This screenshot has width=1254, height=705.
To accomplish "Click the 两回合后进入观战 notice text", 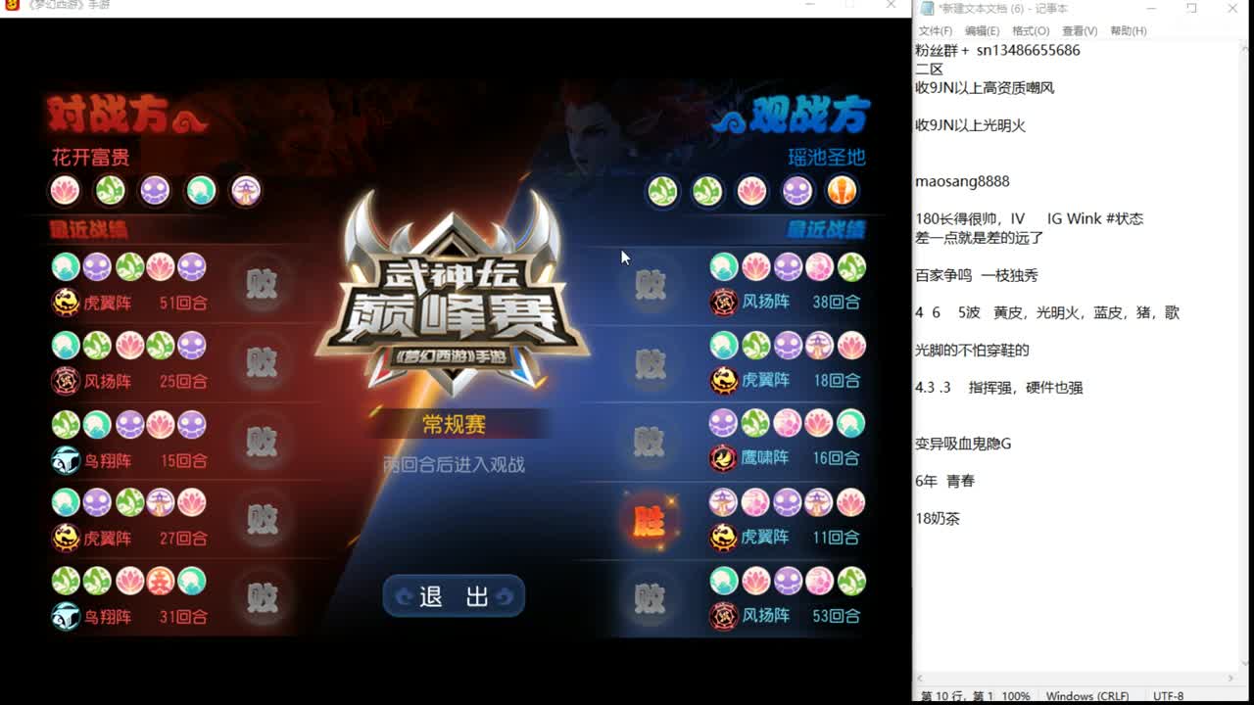I will click(454, 464).
